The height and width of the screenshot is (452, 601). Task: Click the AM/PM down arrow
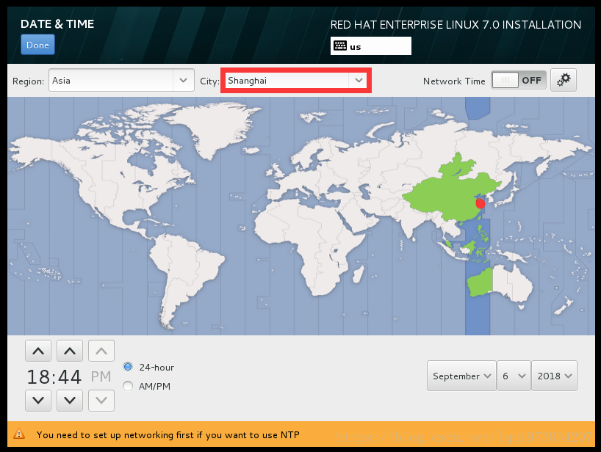click(x=101, y=401)
